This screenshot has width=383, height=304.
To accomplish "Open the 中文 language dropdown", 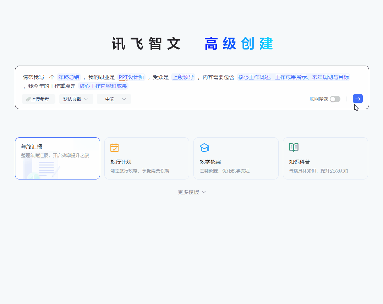I will 114,99.
